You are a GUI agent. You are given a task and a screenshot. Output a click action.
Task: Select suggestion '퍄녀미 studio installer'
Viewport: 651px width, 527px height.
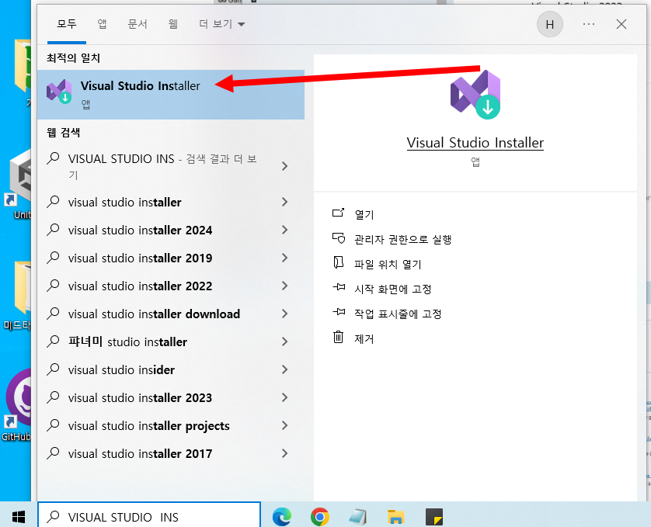click(x=128, y=342)
